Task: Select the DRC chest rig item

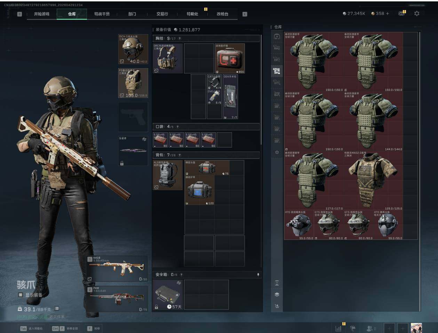Action: tap(168, 58)
